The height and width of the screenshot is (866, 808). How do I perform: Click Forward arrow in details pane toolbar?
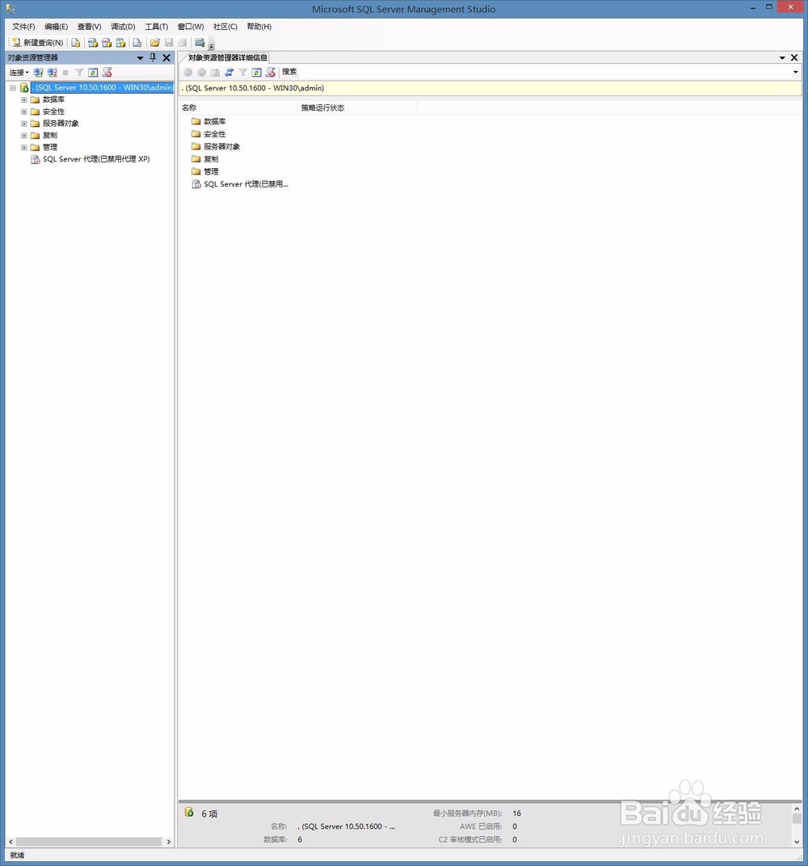click(x=201, y=73)
